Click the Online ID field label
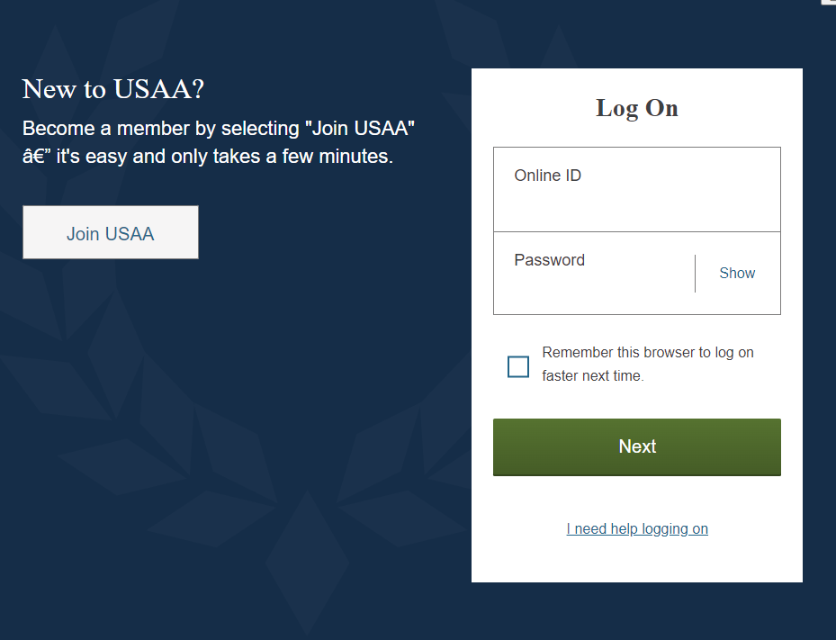 point(547,176)
